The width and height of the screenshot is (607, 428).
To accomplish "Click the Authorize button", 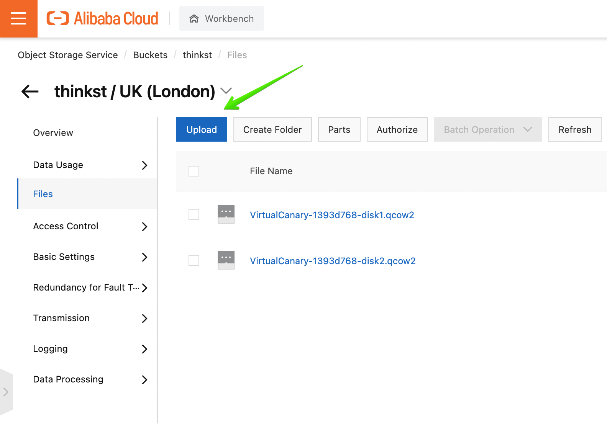I will tap(397, 129).
